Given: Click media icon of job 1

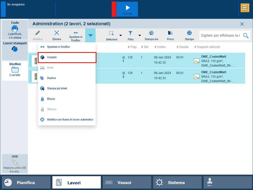Looking at the screenshot, I should click(196, 61).
